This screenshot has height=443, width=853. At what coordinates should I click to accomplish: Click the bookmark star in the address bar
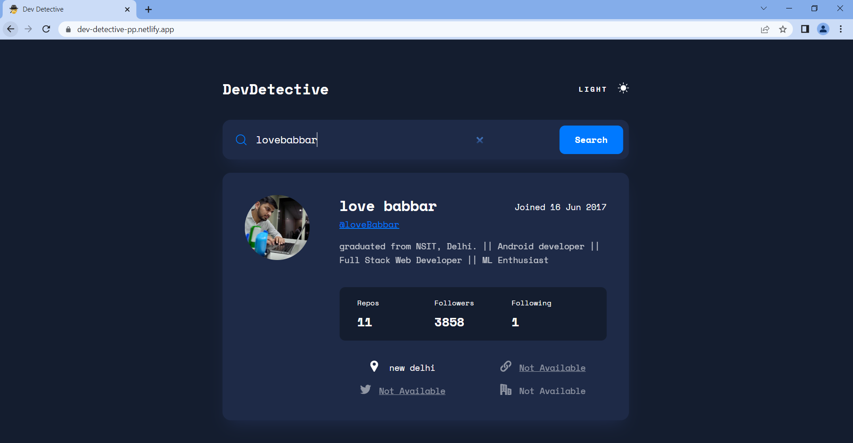tap(783, 29)
